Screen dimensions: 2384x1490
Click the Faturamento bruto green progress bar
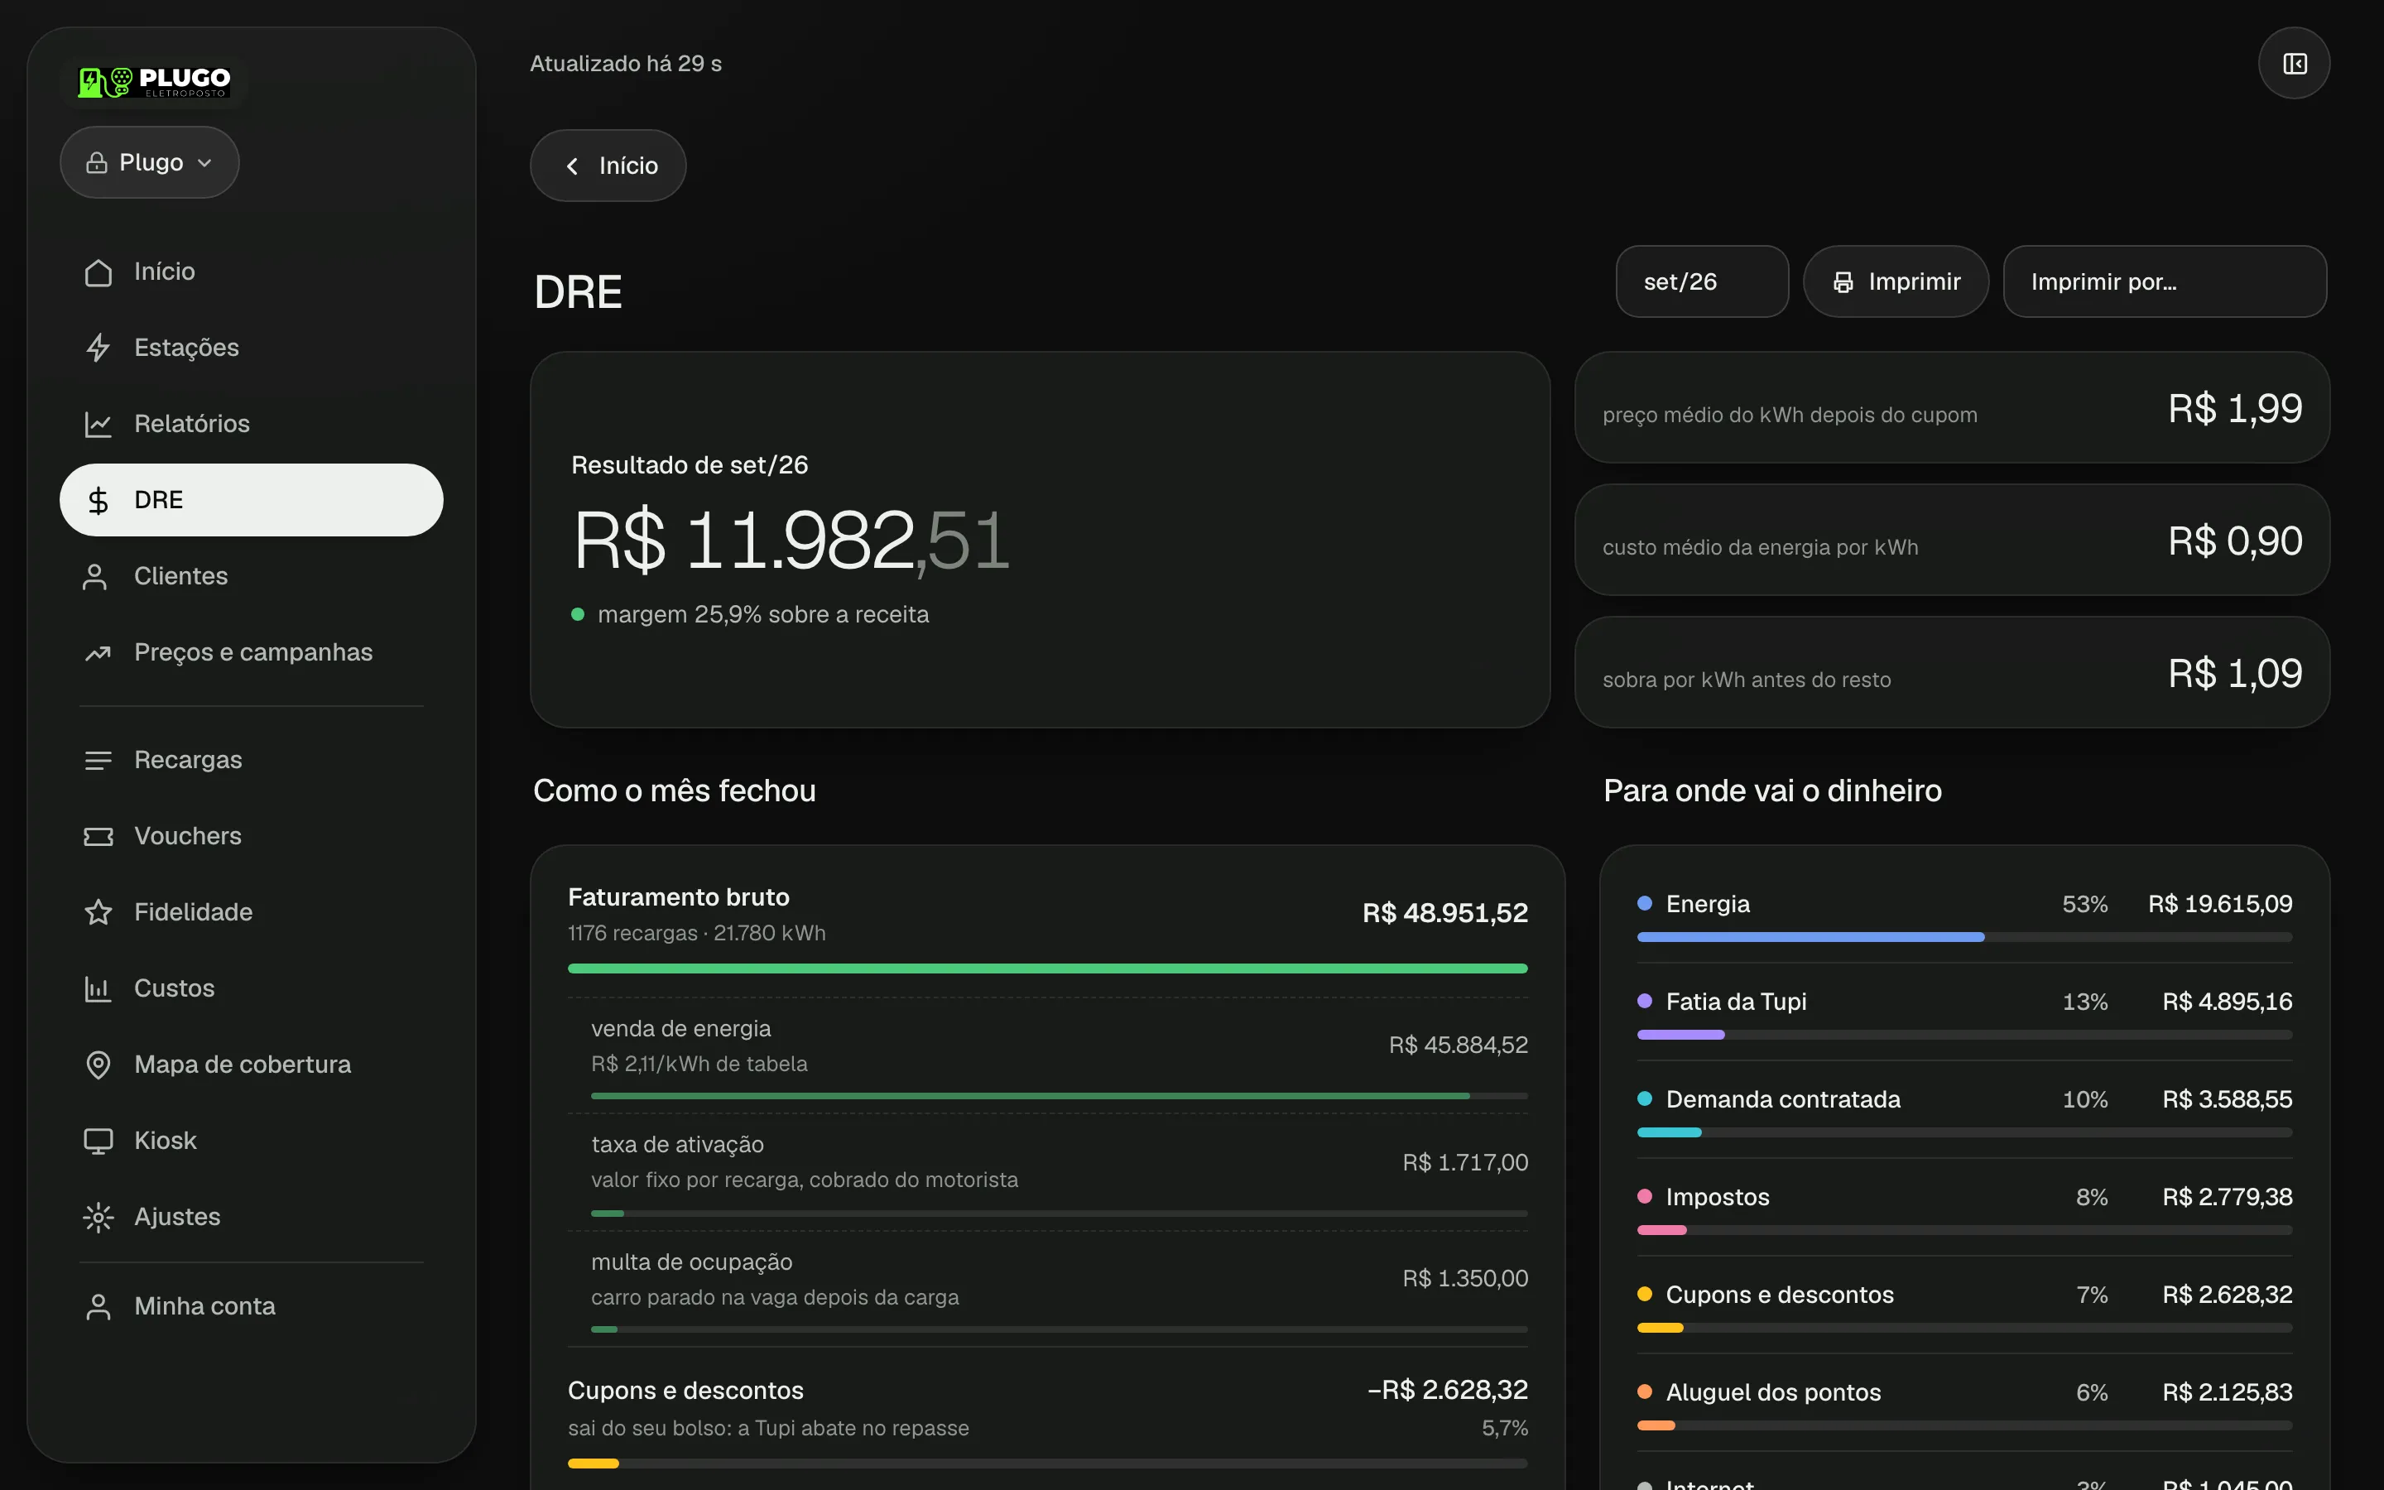(x=1047, y=968)
